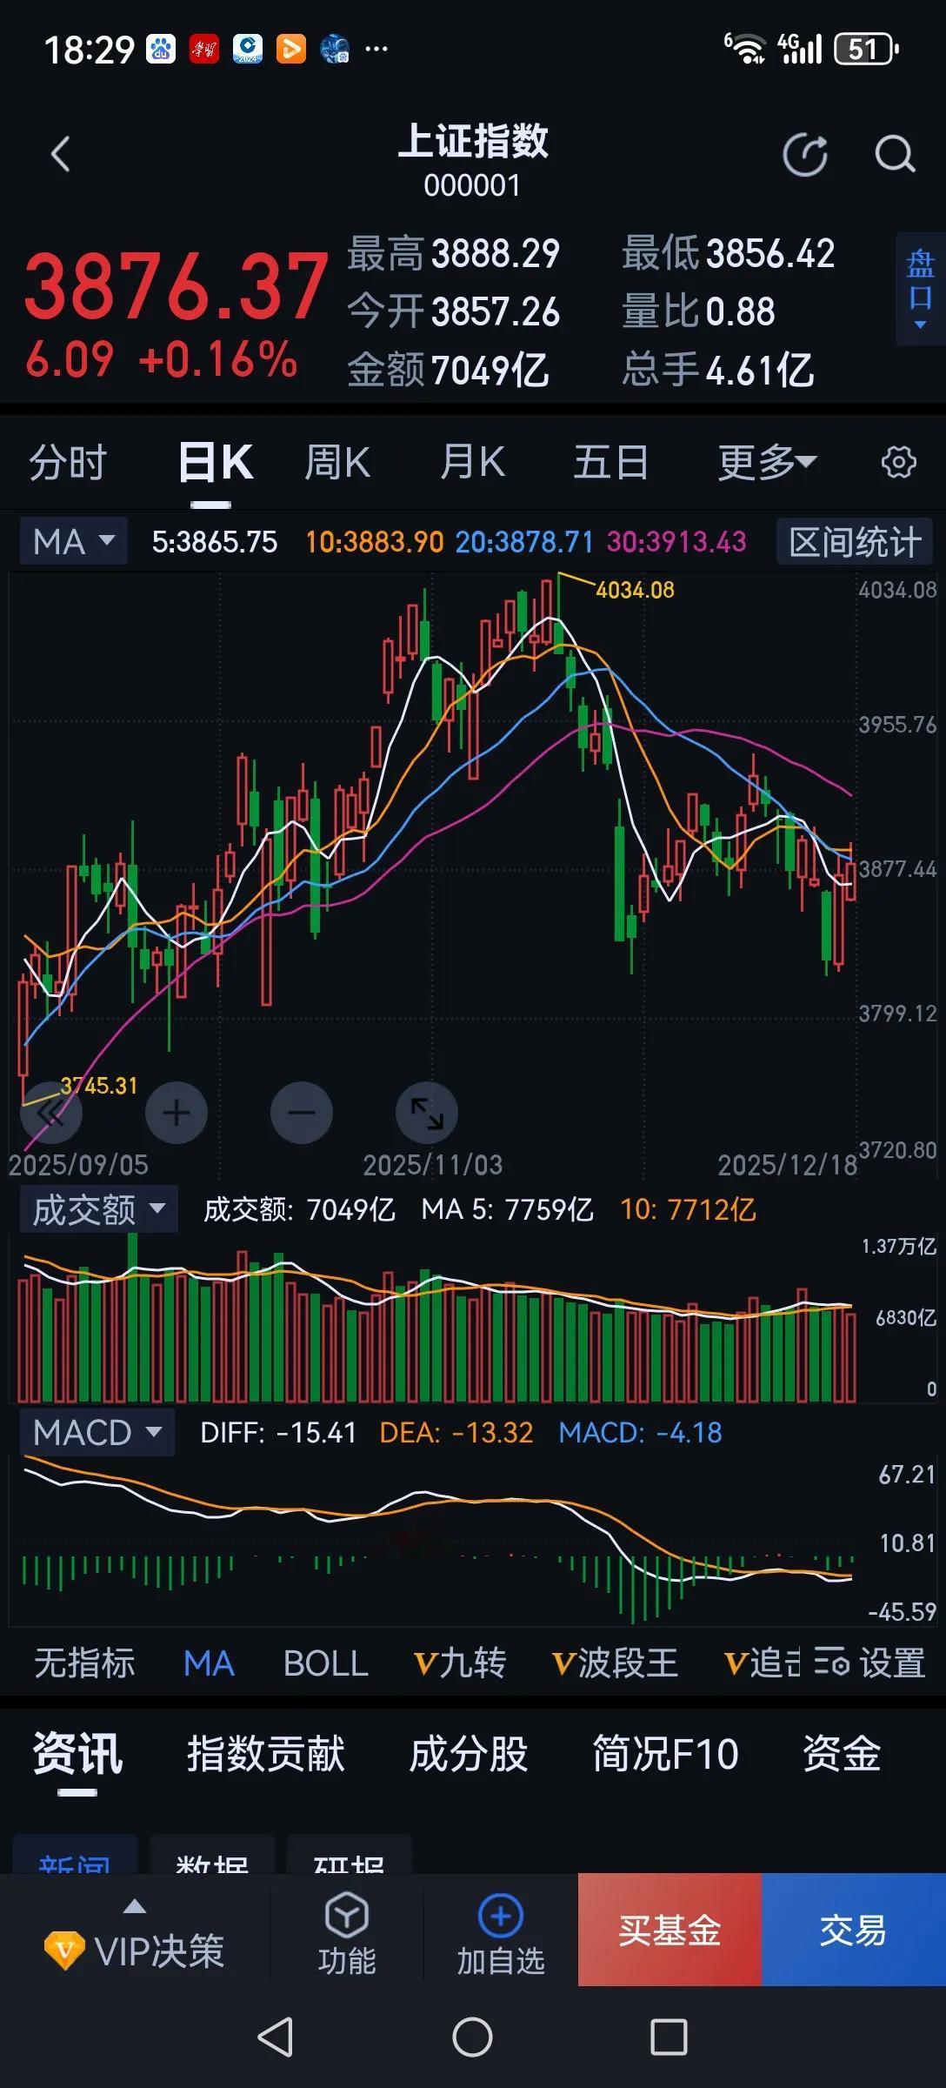
Task: Expand the 盘口 side panel
Action: coord(920,289)
